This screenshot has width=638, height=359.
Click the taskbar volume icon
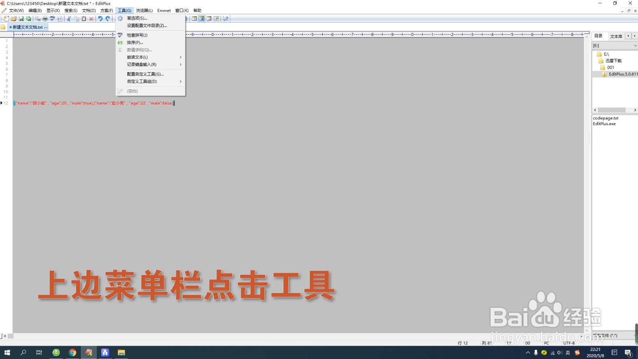click(x=560, y=353)
